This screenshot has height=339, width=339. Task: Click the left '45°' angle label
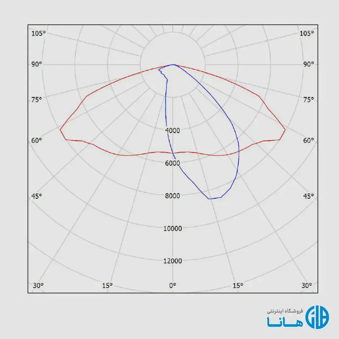[36, 196]
